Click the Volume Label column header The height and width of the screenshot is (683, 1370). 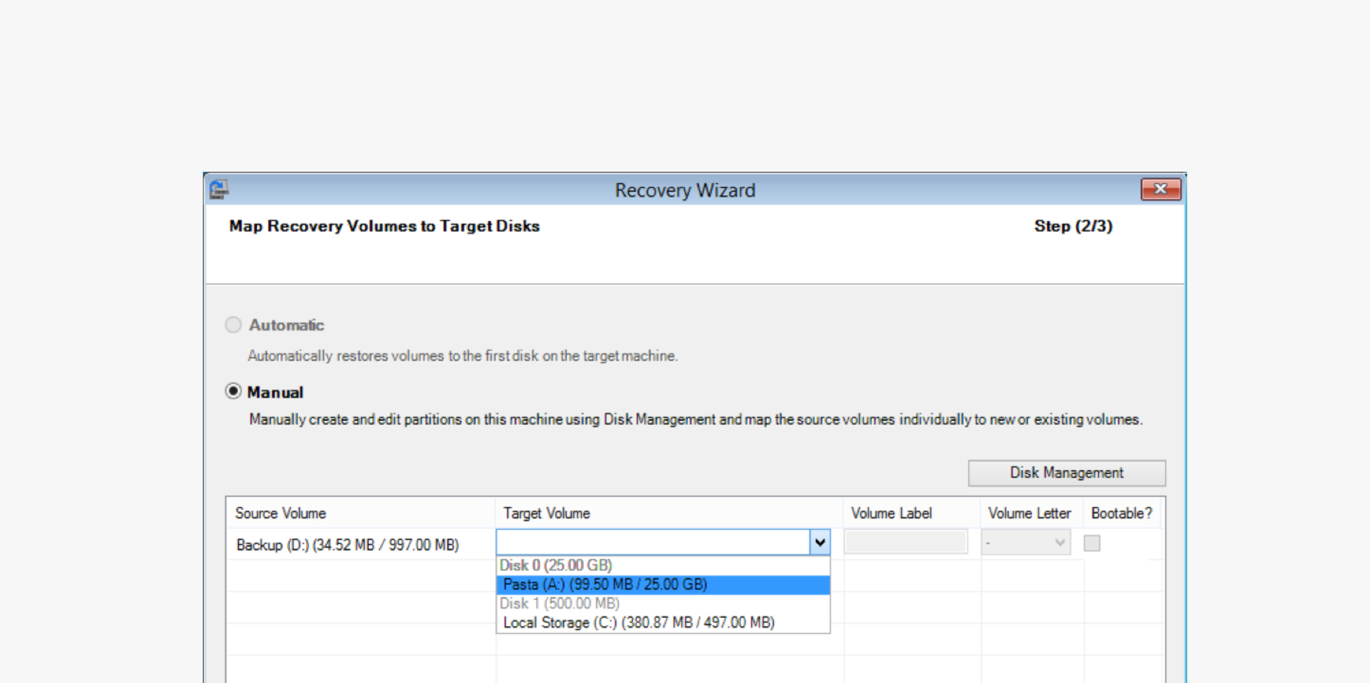(891, 513)
